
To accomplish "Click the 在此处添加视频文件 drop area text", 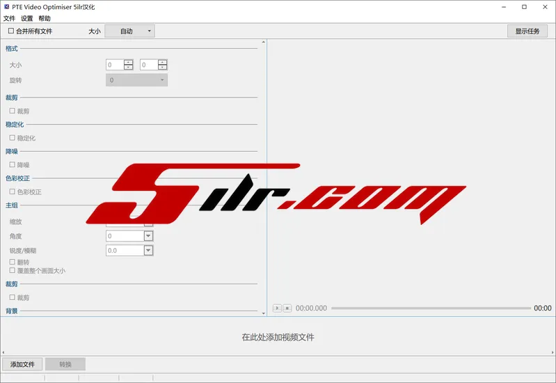I will [278, 337].
